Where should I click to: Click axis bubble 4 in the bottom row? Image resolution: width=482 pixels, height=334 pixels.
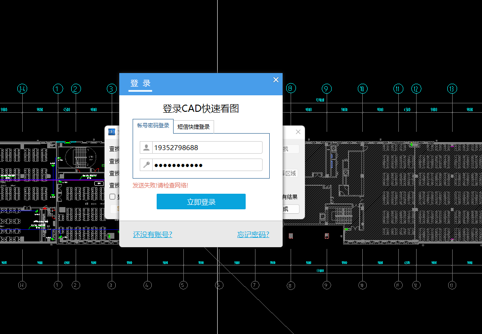(x=147, y=285)
